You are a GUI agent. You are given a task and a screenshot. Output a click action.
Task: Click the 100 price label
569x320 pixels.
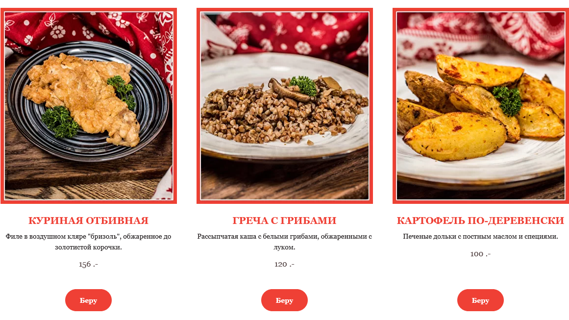click(x=480, y=254)
